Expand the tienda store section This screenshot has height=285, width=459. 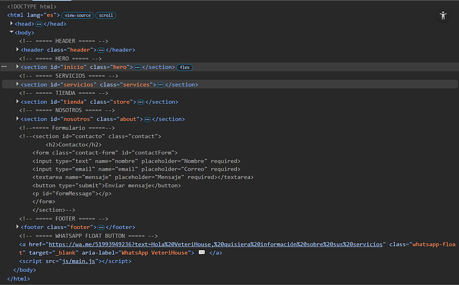coord(17,102)
